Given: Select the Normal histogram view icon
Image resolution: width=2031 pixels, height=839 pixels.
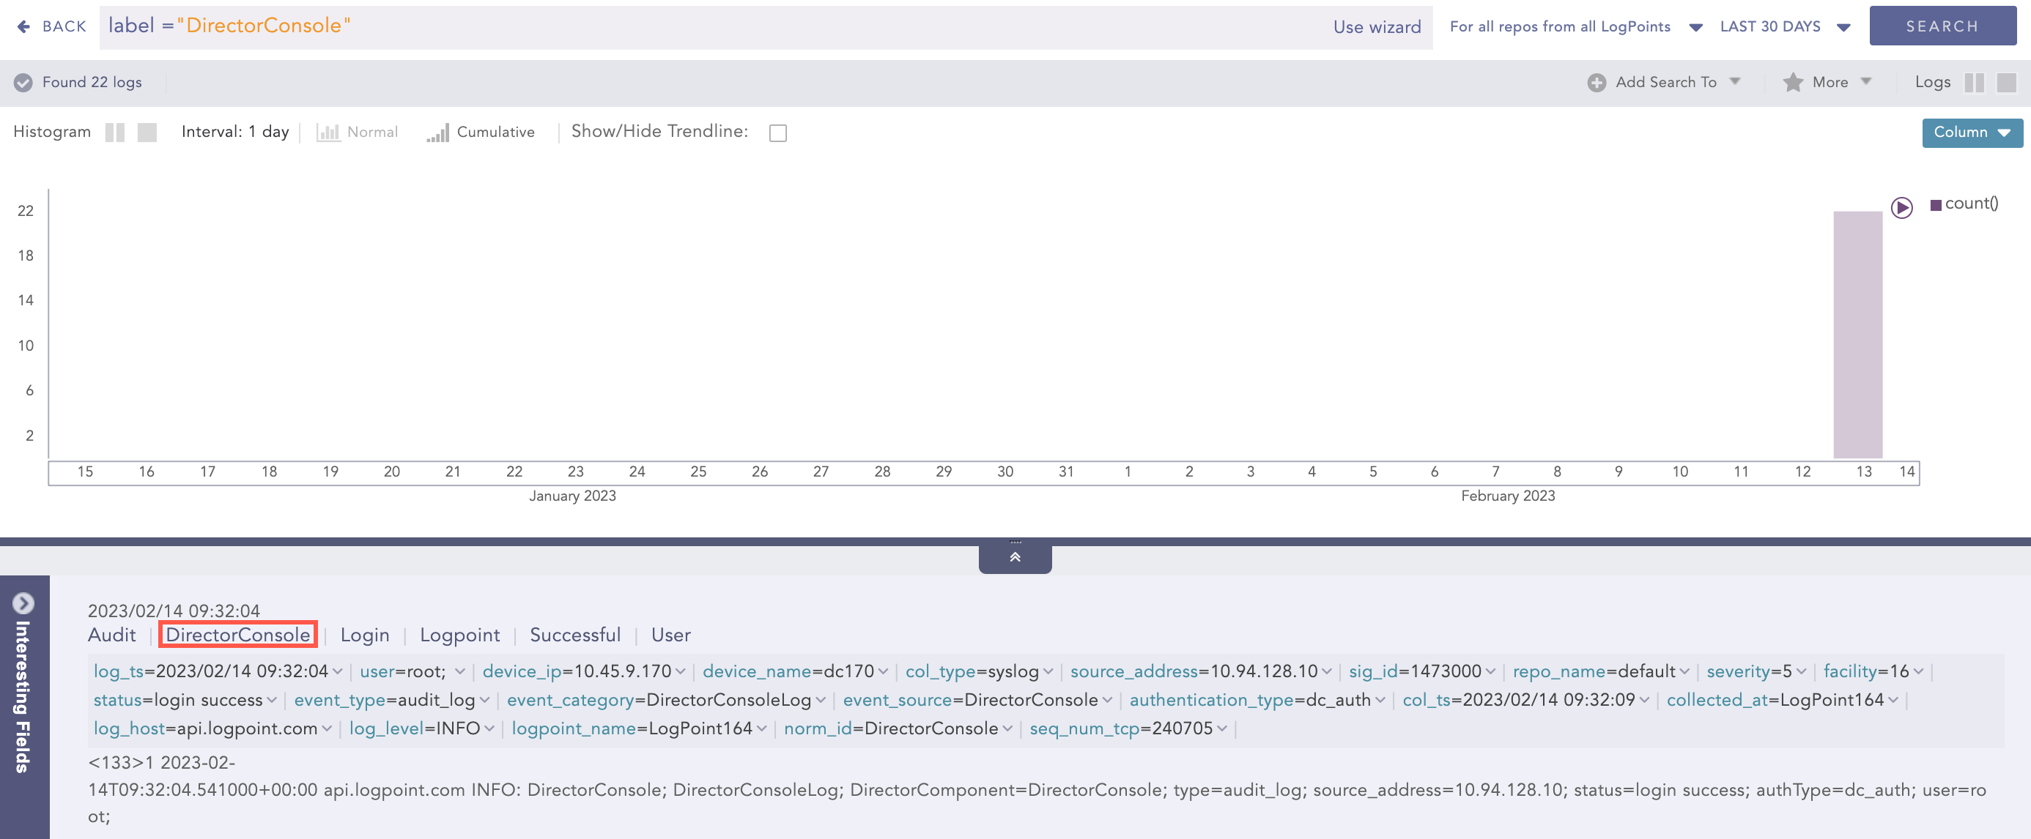Looking at the screenshot, I should tap(330, 132).
